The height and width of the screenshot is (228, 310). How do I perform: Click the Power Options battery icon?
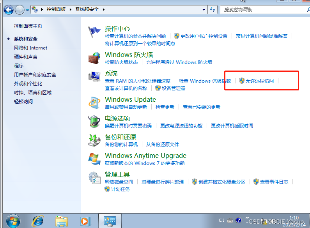pos(94,121)
